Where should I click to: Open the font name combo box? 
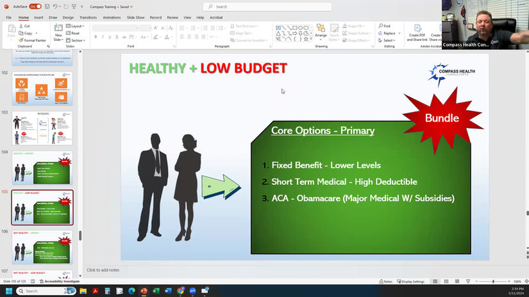click(115, 28)
